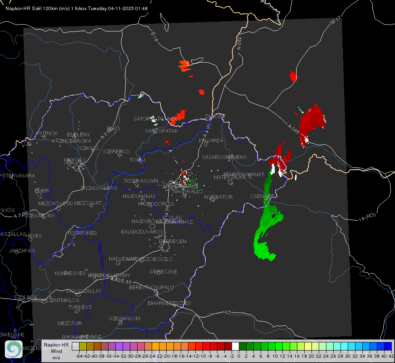Click the A-262 road label
Screen dimensions: 395x363
[x=239, y=43]
